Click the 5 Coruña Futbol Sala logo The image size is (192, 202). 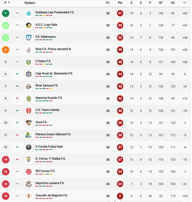point(29,147)
